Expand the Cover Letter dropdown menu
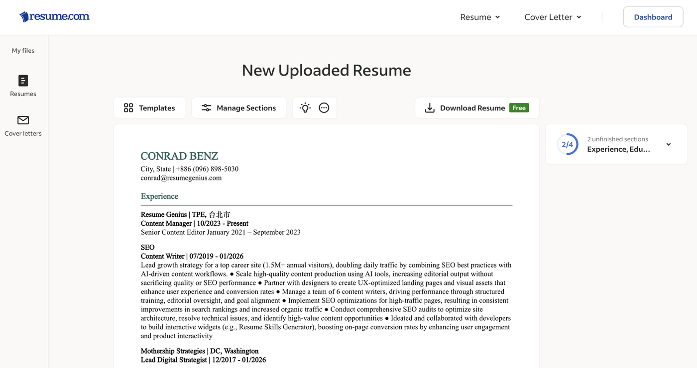 coord(553,17)
